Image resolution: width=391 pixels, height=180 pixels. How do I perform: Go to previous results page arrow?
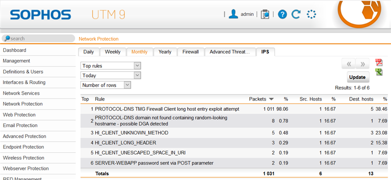coord(348,64)
